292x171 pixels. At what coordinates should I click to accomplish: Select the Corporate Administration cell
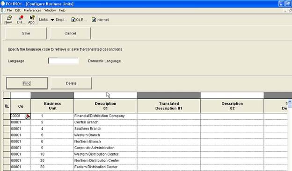(105, 148)
